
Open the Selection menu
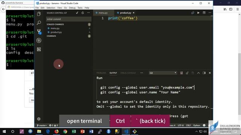point(51,7)
